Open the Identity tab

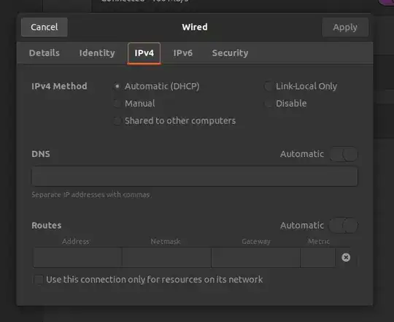point(97,53)
